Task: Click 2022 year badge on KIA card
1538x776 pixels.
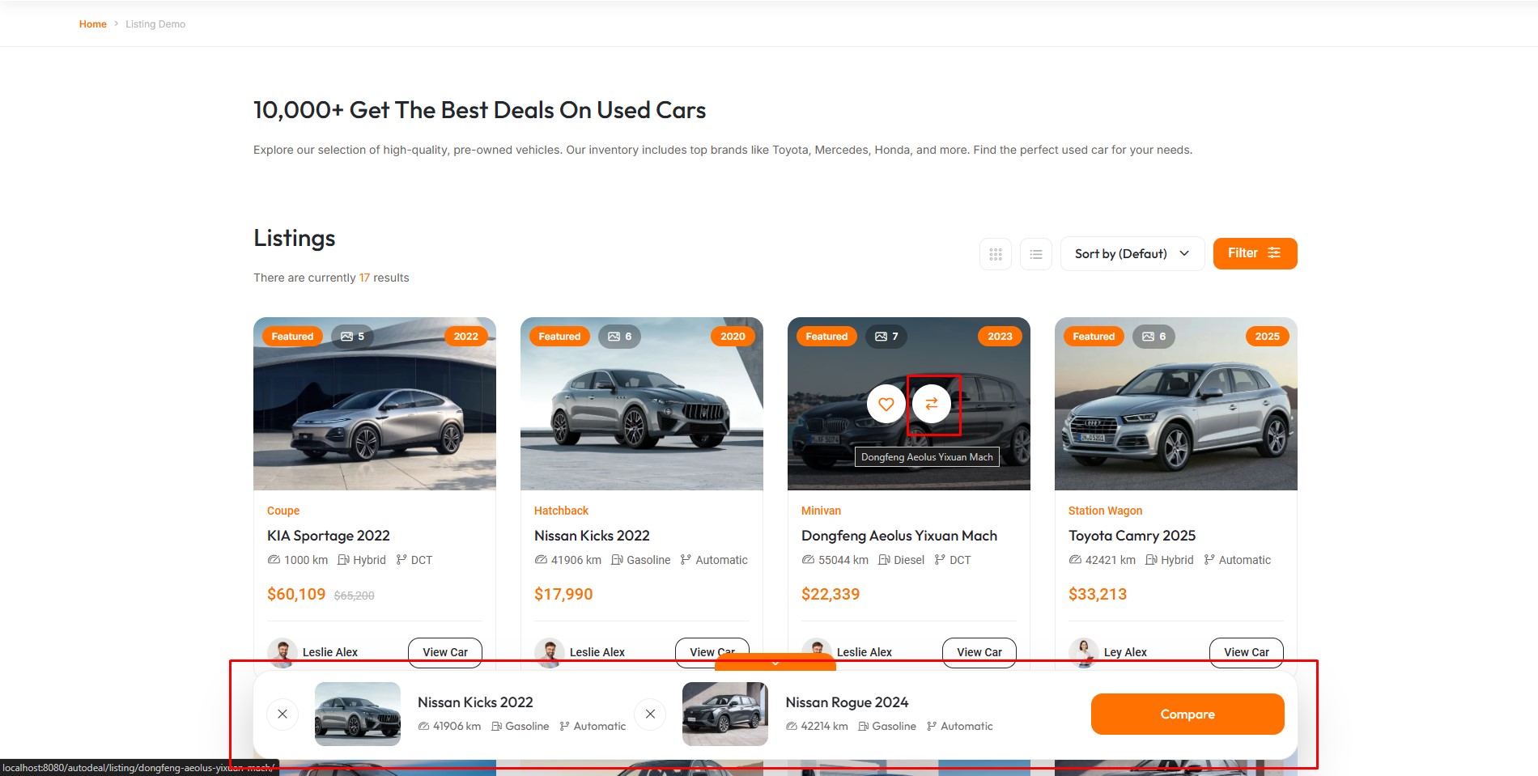Action: tap(465, 337)
